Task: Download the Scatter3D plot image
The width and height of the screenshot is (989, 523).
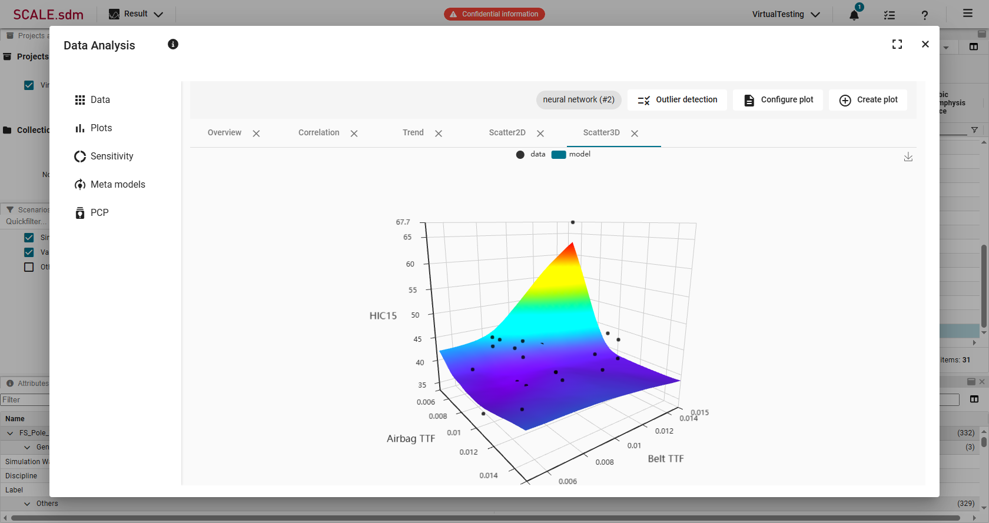Action: pyautogui.click(x=908, y=156)
